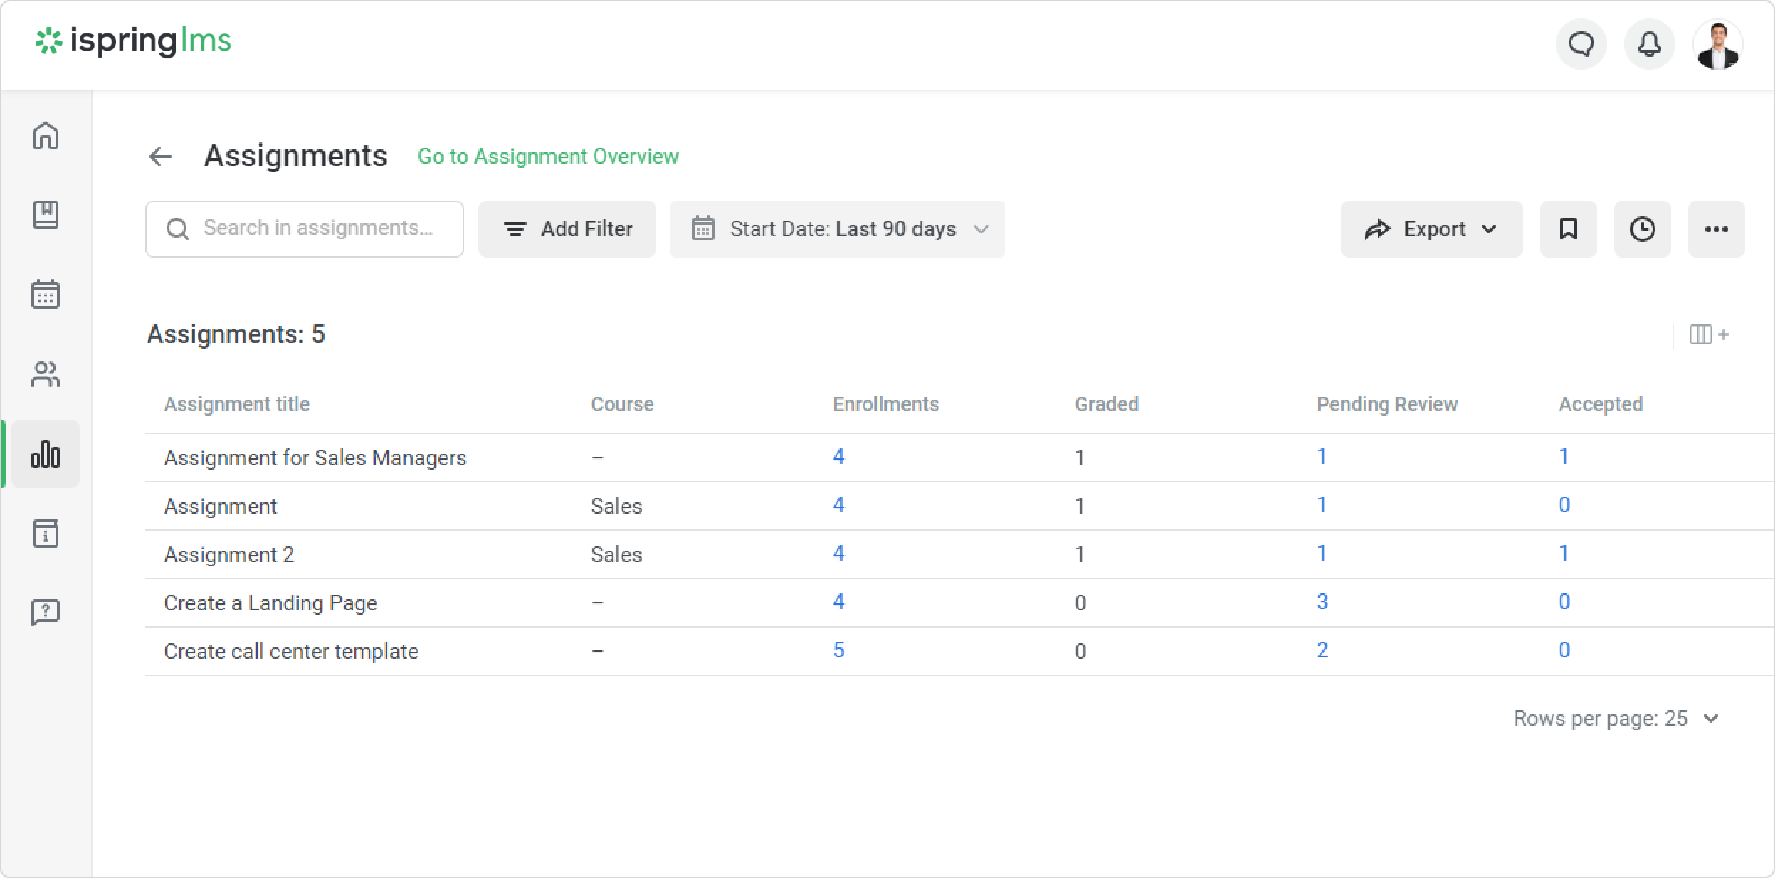Click the bookmark icon button
This screenshot has height=878, width=1775.
pyautogui.click(x=1568, y=229)
